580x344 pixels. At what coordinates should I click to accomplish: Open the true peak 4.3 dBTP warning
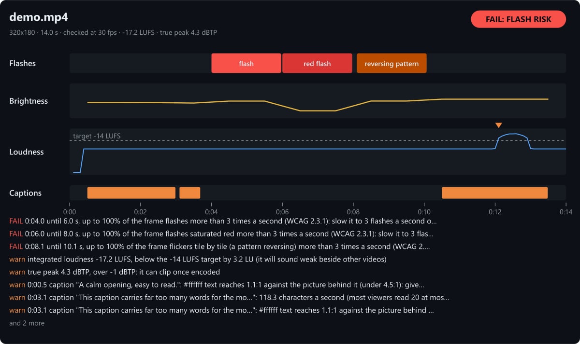[115, 272]
